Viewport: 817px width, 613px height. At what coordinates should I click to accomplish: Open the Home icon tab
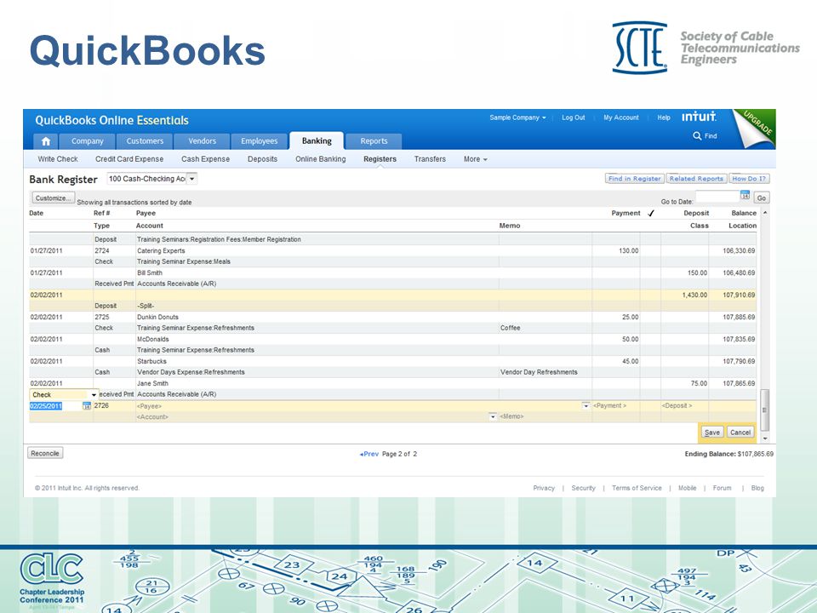point(46,141)
